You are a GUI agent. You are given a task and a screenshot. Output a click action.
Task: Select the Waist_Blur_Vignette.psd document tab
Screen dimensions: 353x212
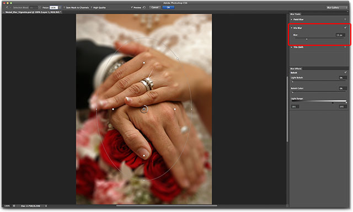point(33,12)
